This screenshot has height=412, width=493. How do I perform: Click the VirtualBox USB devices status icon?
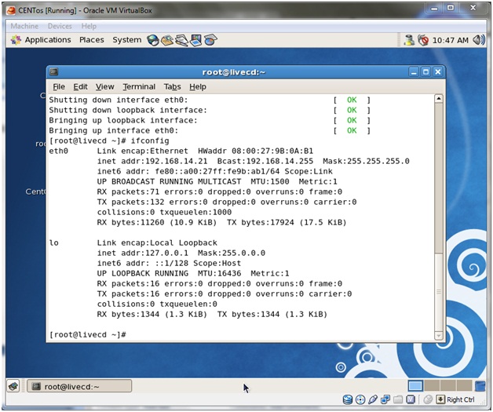pos(373,399)
